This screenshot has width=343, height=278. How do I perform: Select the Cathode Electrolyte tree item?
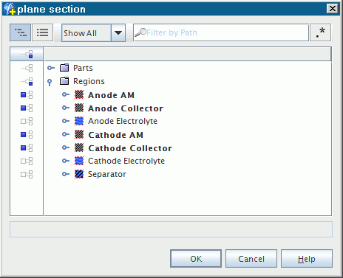pyautogui.click(x=126, y=161)
